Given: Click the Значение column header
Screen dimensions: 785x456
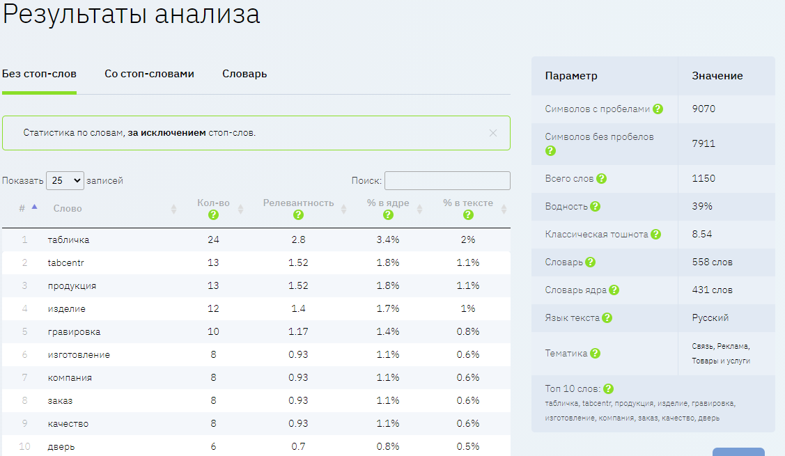Looking at the screenshot, I should tap(717, 76).
